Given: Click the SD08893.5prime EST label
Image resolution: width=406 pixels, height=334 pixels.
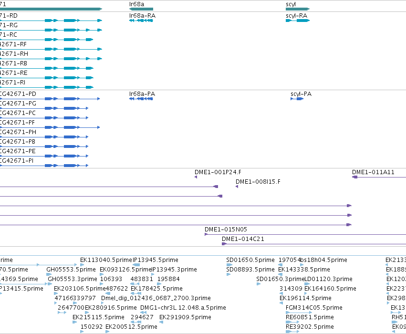Looking at the screenshot, I should 250,270.
